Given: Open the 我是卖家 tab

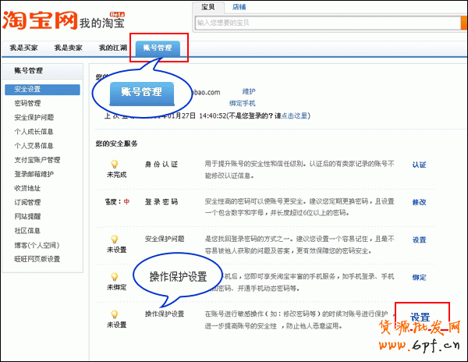Looking at the screenshot, I should (x=68, y=48).
